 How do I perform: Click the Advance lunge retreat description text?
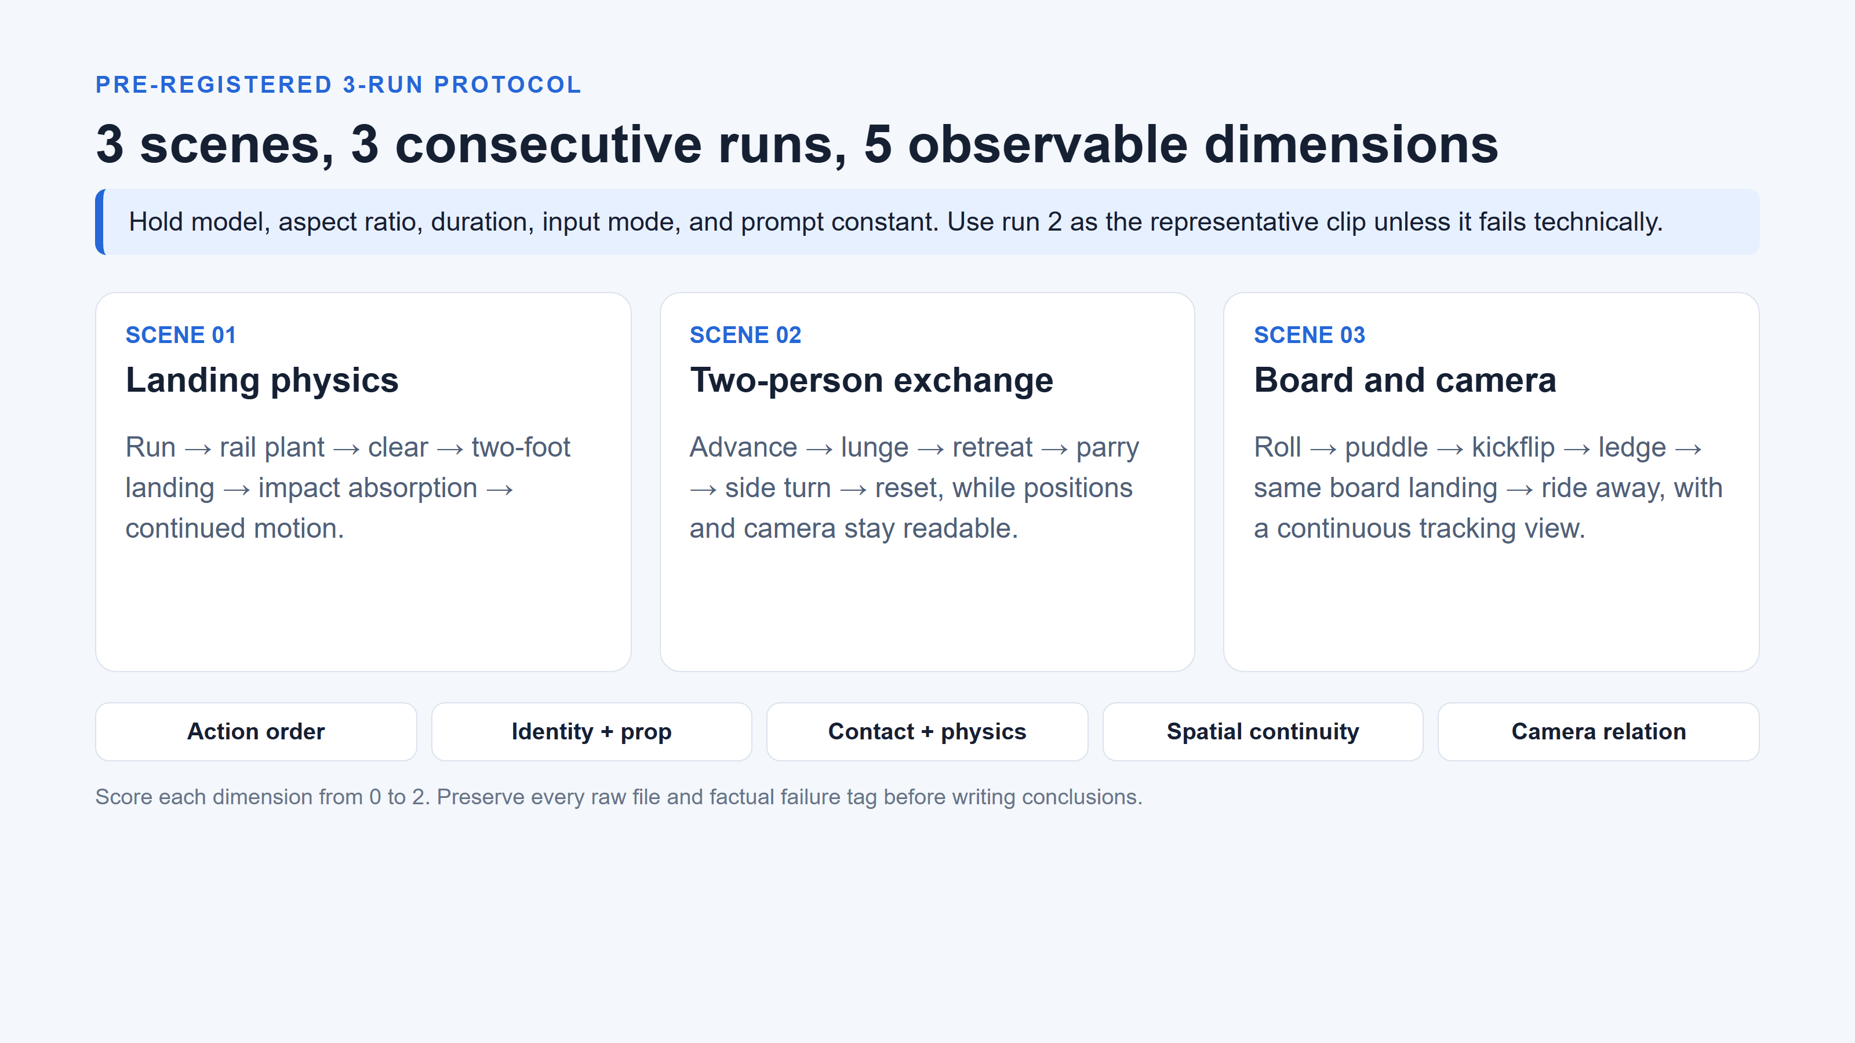pyautogui.click(x=915, y=488)
